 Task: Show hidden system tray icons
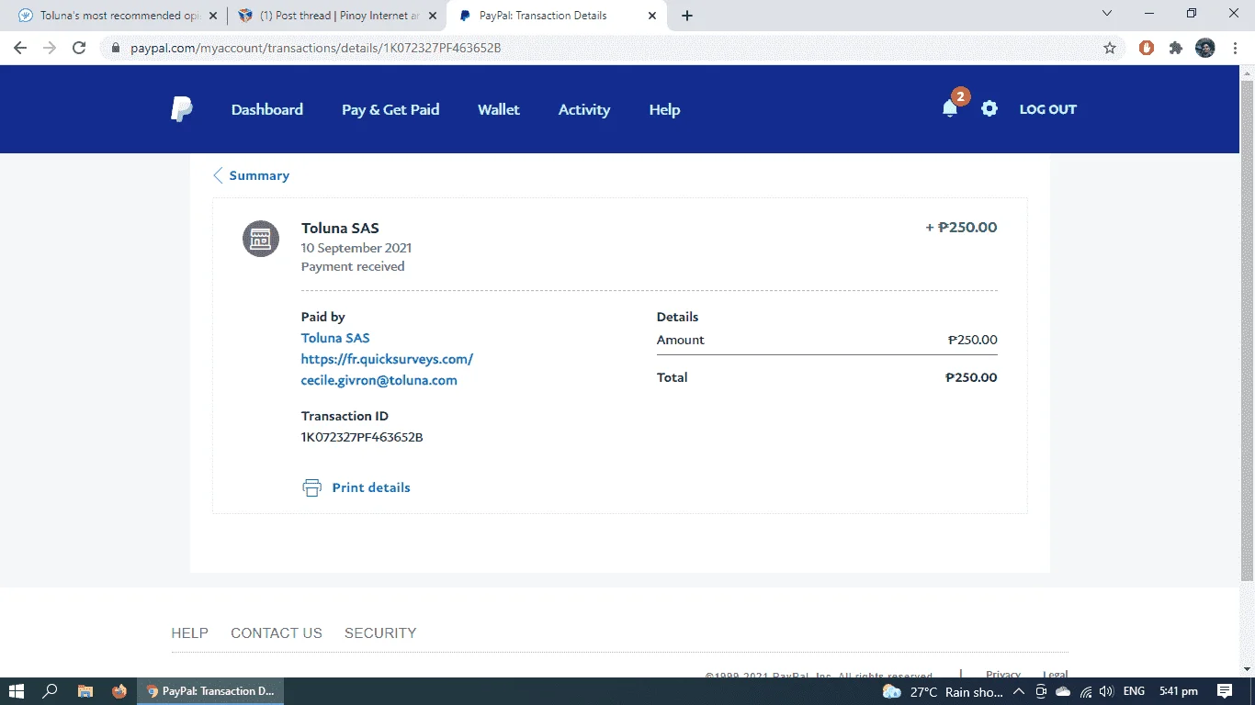tap(1019, 691)
